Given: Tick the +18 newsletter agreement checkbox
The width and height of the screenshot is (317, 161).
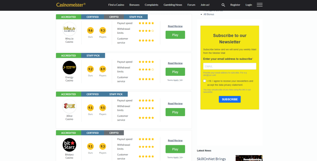Looking at the screenshot, I should click(204, 81).
